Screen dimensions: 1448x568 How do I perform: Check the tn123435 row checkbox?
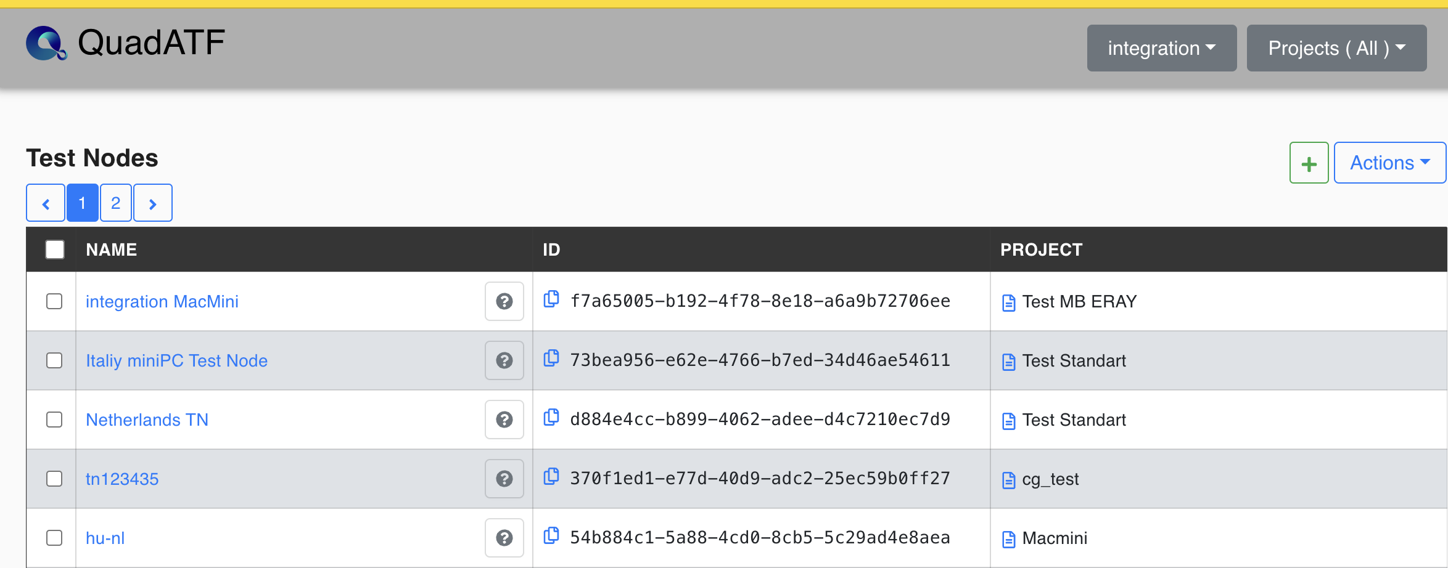coord(54,479)
